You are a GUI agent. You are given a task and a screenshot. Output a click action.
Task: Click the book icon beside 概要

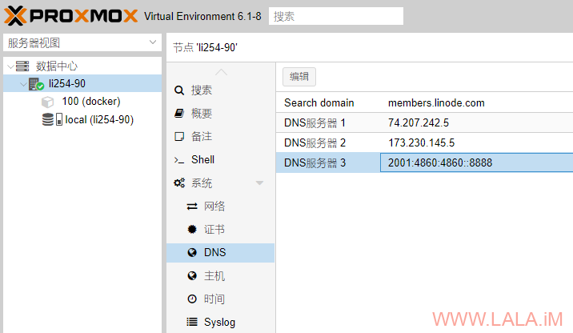coord(179,114)
